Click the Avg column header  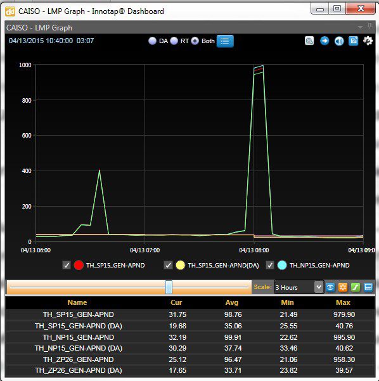point(232,302)
